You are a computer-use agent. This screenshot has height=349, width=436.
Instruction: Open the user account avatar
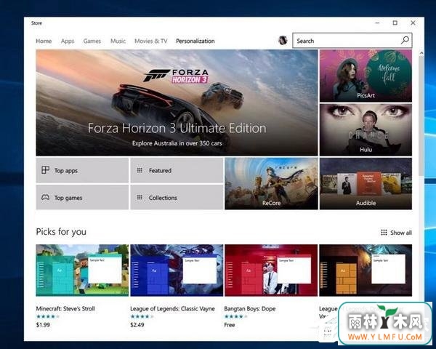(283, 41)
